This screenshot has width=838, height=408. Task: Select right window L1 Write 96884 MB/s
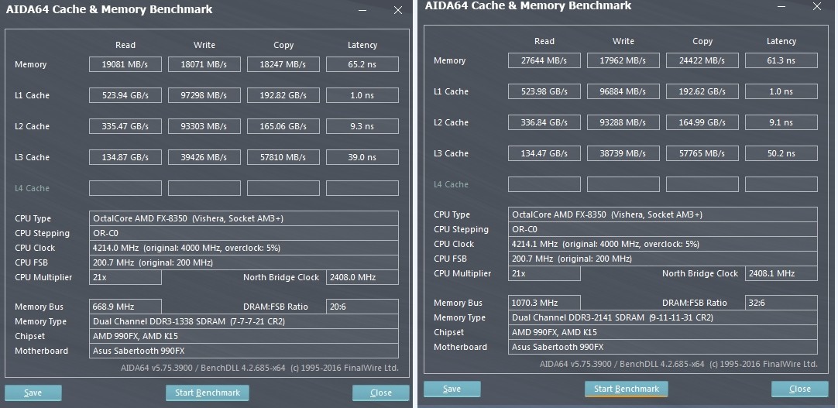coord(623,91)
